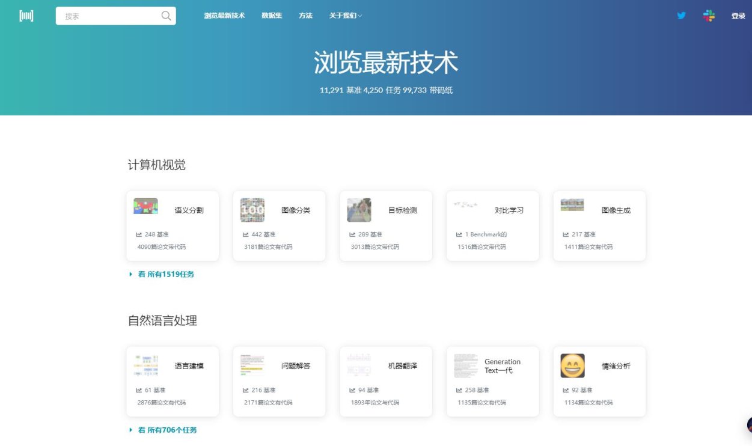752x446 pixels.
Task: Switch to the 浏览最新技术 nav tab
Action: [224, 16]
